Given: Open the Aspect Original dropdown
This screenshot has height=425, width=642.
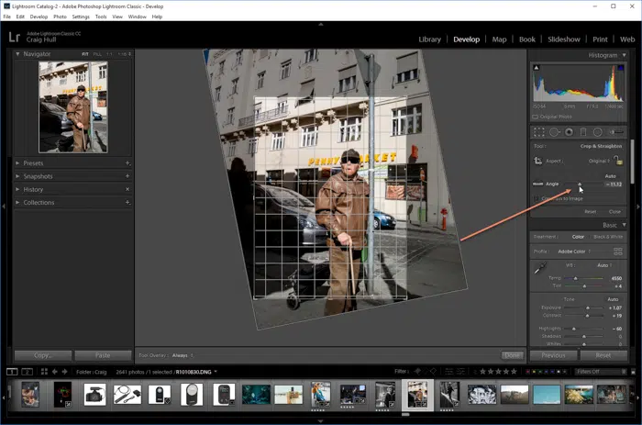Looking at the screenshot, I should click(599, 161).
